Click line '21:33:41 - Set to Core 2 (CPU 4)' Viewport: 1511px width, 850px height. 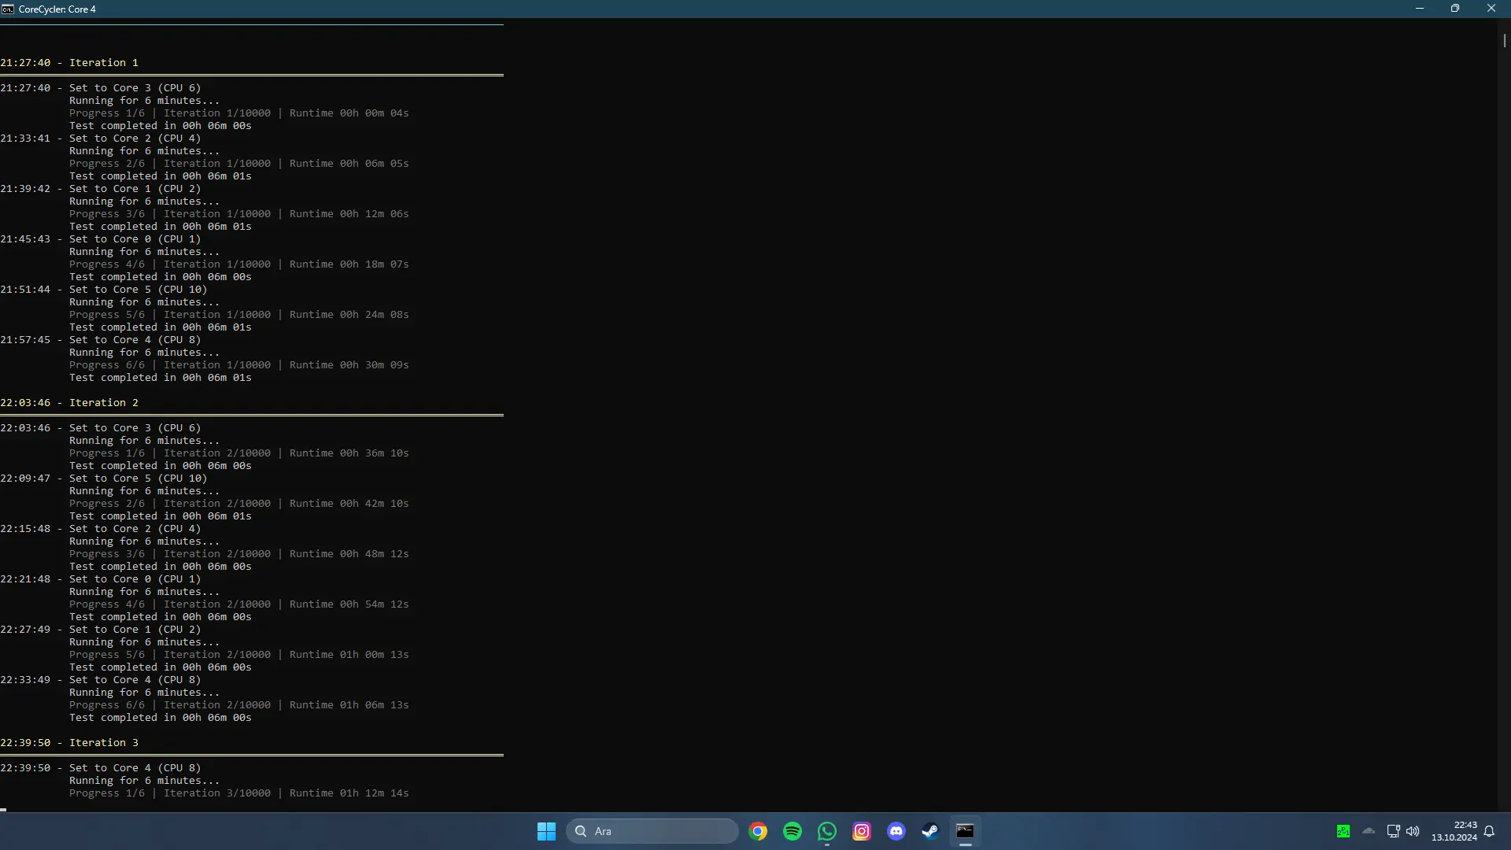tap(101, 139)
